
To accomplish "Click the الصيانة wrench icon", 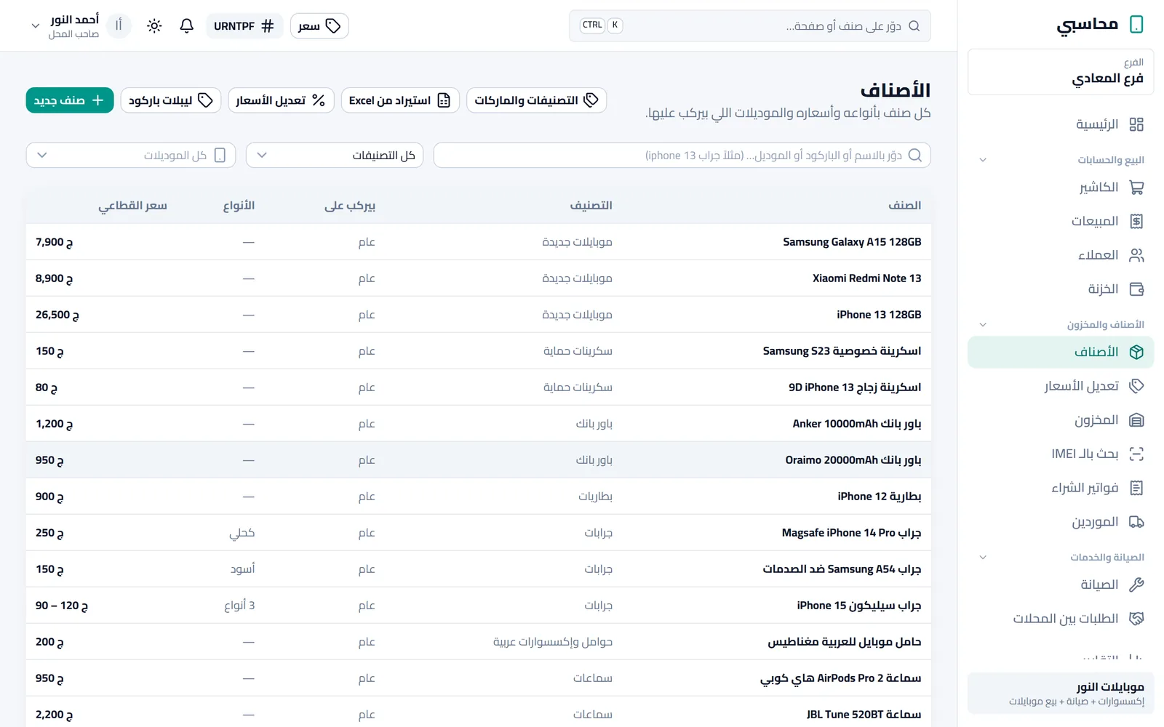I will click(1136, 585).
